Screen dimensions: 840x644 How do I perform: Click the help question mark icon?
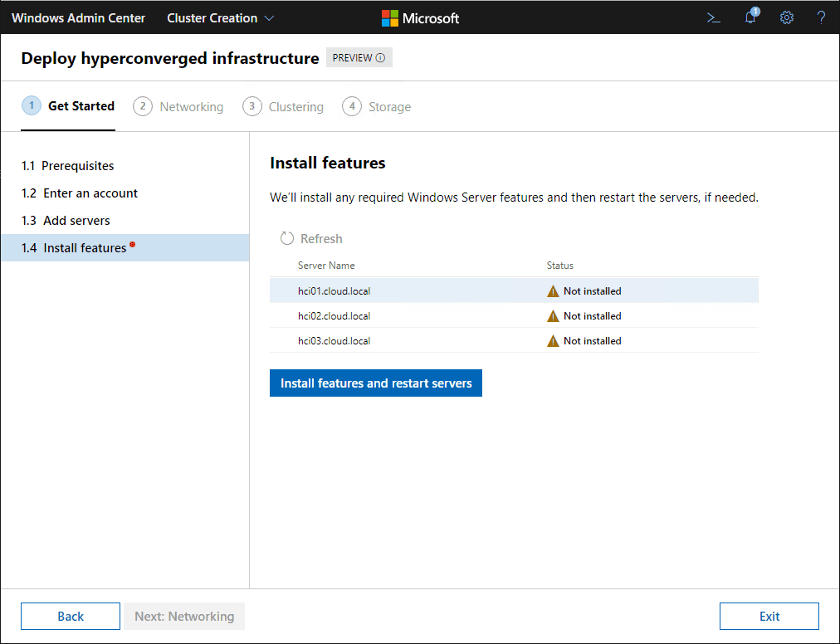[x=821, y=17]
